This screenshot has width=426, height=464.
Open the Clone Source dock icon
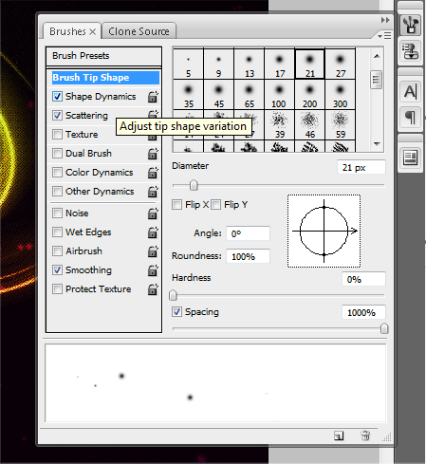[410, 51]
